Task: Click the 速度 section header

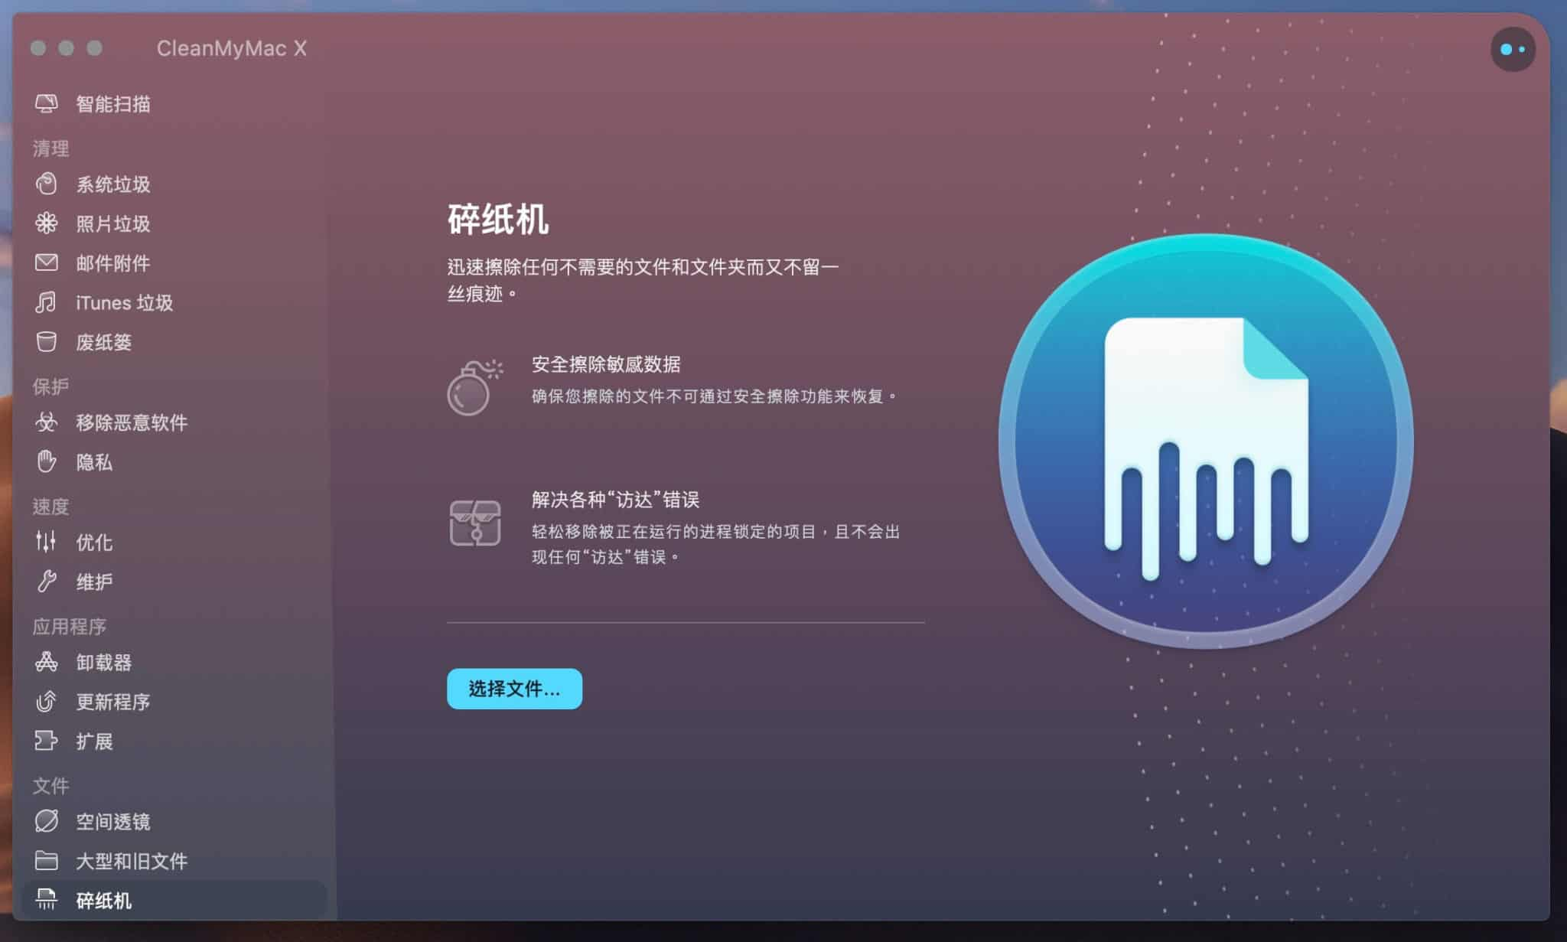Action: click(50, 506)
